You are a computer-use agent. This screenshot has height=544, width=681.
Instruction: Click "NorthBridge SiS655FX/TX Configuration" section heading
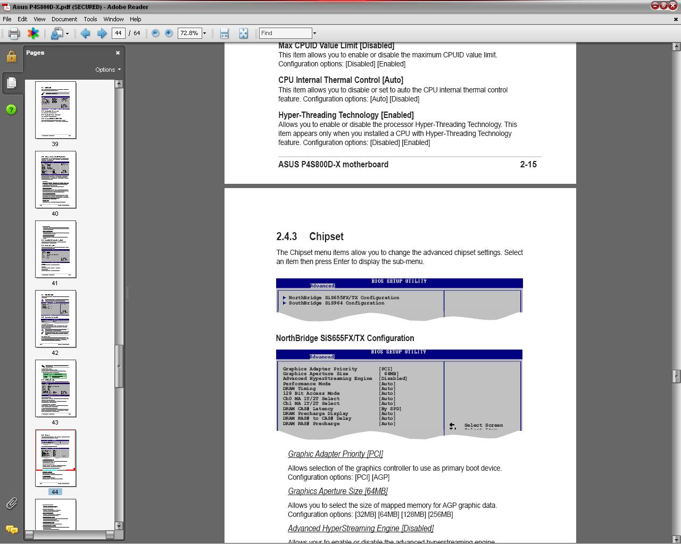[x=345, y=338]
